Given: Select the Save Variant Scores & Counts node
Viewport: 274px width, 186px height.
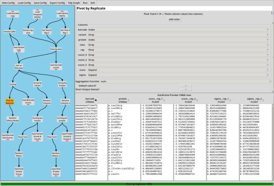Looking at the screenshot, I should (37, 137).
